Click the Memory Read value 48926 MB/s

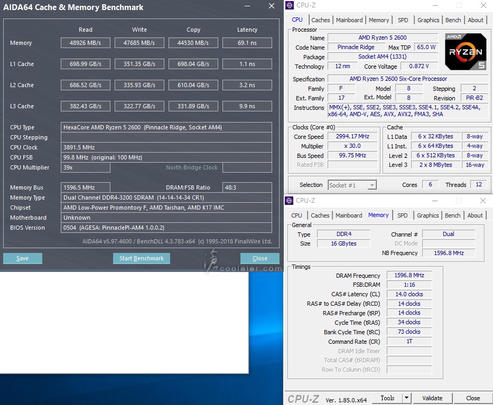[x=86, y=43]
